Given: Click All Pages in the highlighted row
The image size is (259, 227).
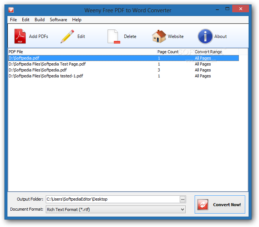Looking at the screenshot, I should click(x=203, y=58).
